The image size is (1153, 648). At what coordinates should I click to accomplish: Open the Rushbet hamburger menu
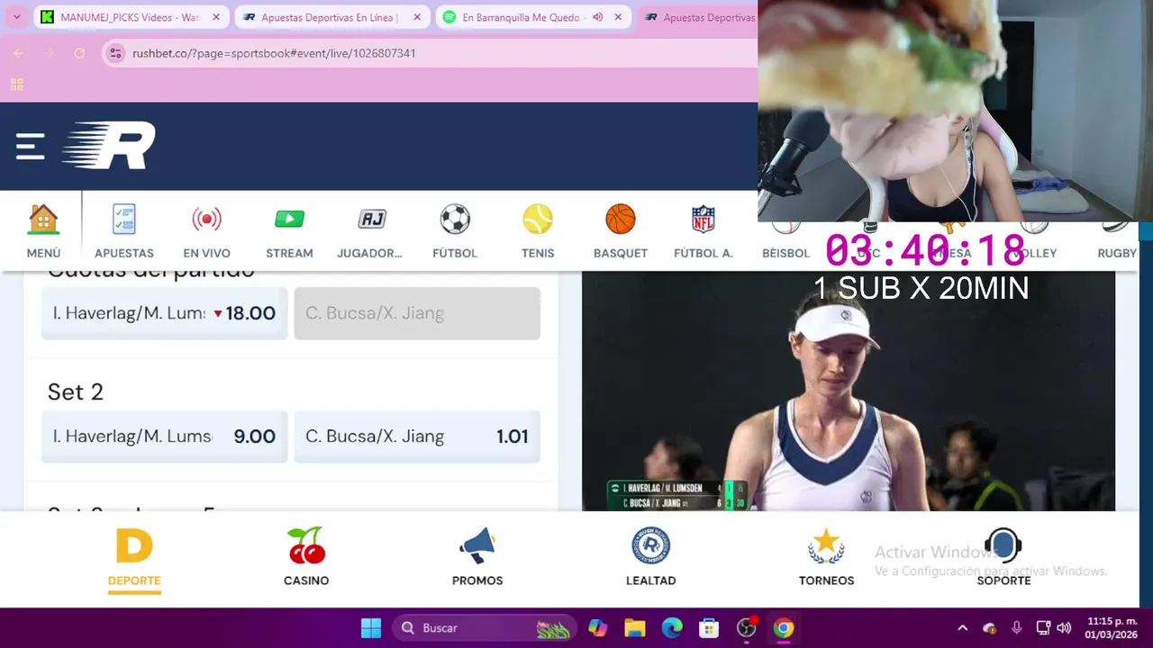[x=30, y=146]
